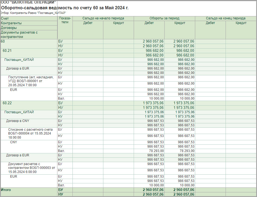This screenshot has width=257, height=197.
Task: Click 'Поставщик_КИТАЙ' under account 60.21
Action: tap(19, 60)
